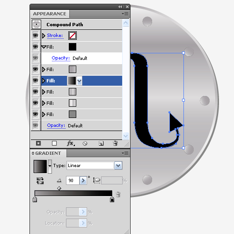Hide the Stroke attribute with its eye icon
The image size is (234, 234).
(36, 36)
